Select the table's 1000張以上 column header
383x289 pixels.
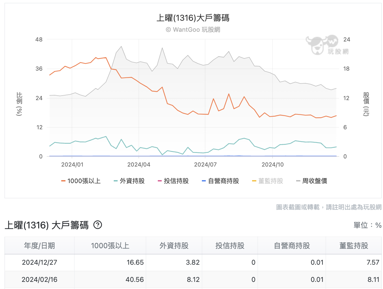click(x=110, y=246)
